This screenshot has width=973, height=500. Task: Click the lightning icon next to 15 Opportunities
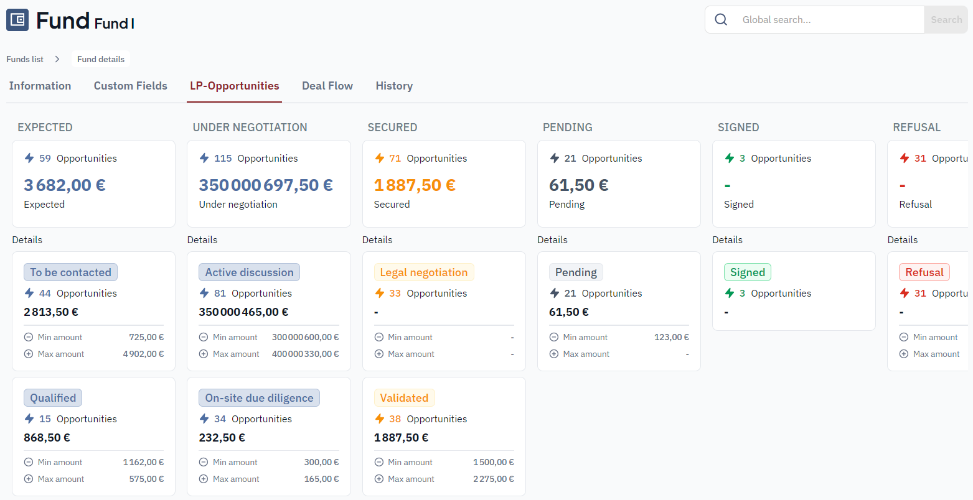tap(29, 419)
